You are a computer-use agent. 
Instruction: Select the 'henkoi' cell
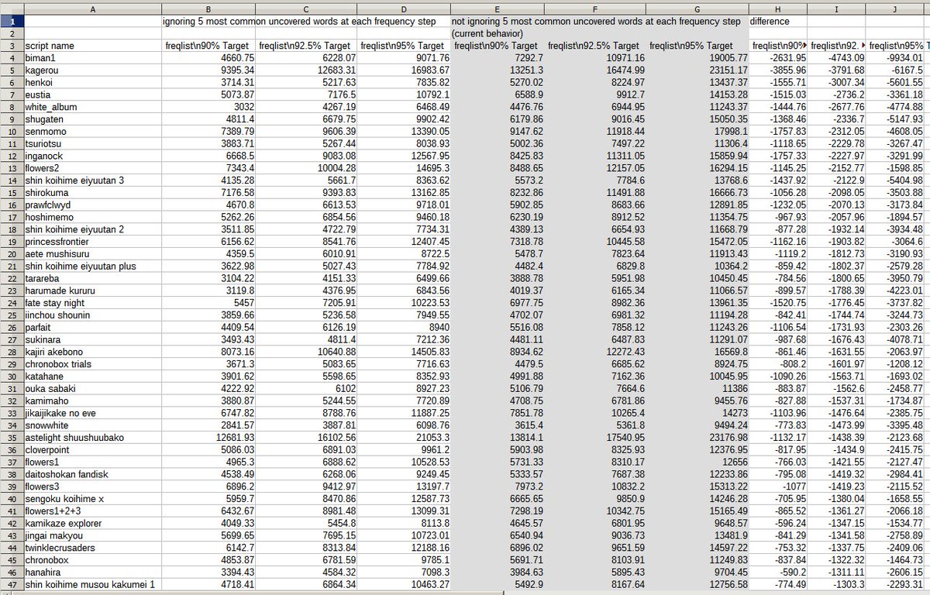coord(92,83)
